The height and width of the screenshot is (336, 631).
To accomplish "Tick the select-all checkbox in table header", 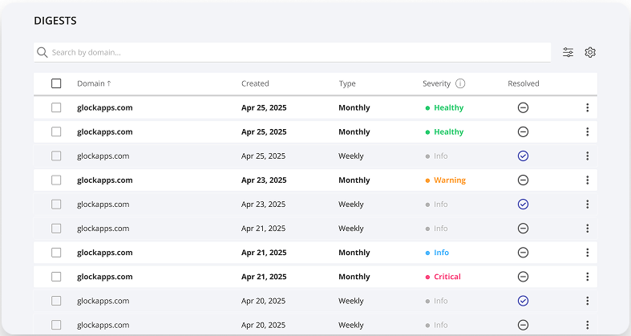I will (56, 83).
